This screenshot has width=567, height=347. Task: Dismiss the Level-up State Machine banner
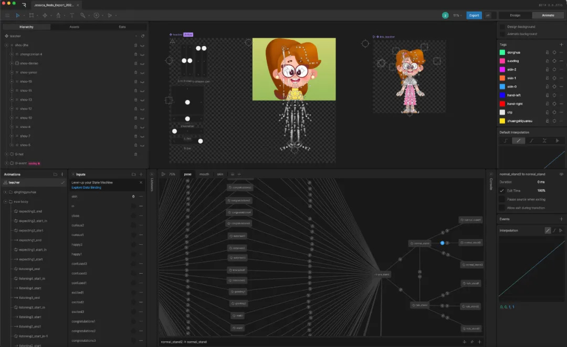tap(141, 183)
